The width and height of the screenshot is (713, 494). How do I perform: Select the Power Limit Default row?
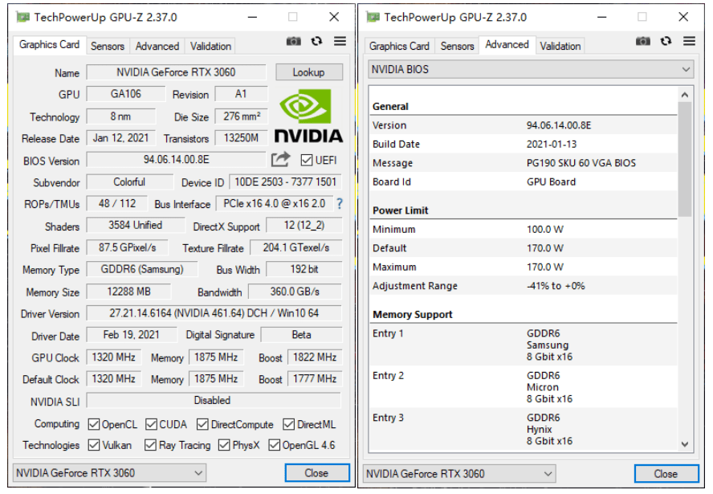(524, 248)
